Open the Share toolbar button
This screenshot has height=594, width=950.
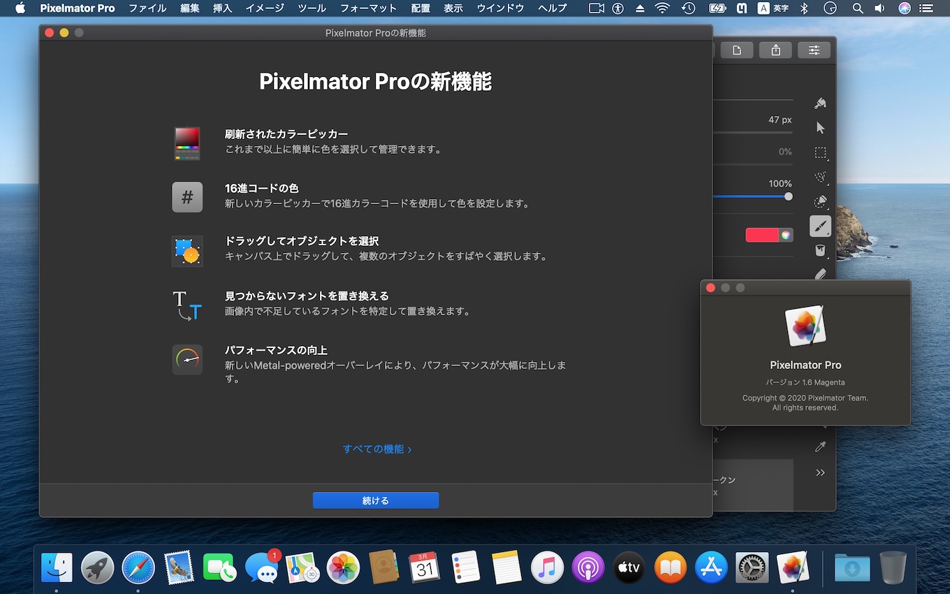click(776, 50)
